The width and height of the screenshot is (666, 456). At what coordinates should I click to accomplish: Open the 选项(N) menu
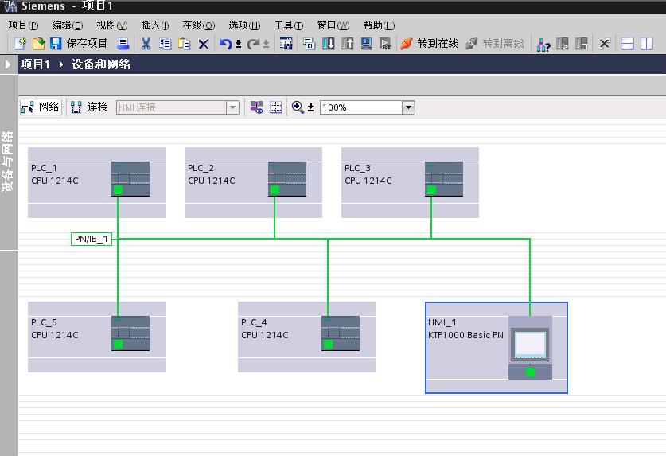point(244,25)
